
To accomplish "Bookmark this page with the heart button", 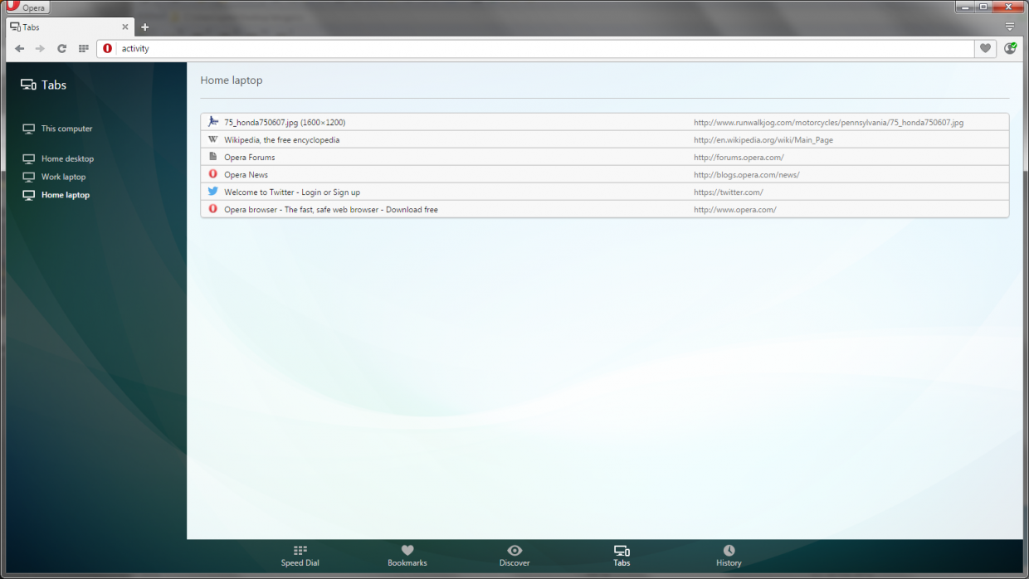I will tap(985, 48).
